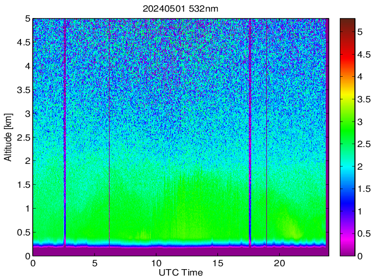Click the Altitude axis tick label 3
Image resolution: width=373 pixels, height=279 pixels.
[x=28, y=114]
